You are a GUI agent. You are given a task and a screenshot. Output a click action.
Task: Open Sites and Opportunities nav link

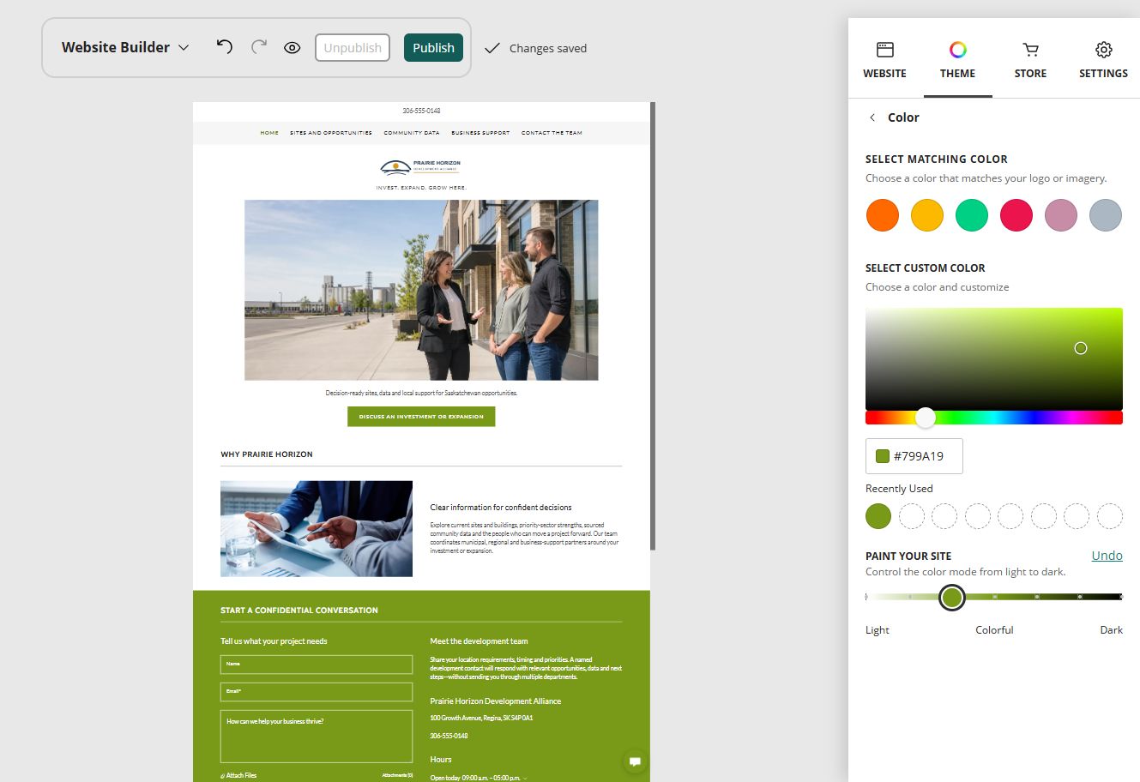tap(331, 133)
